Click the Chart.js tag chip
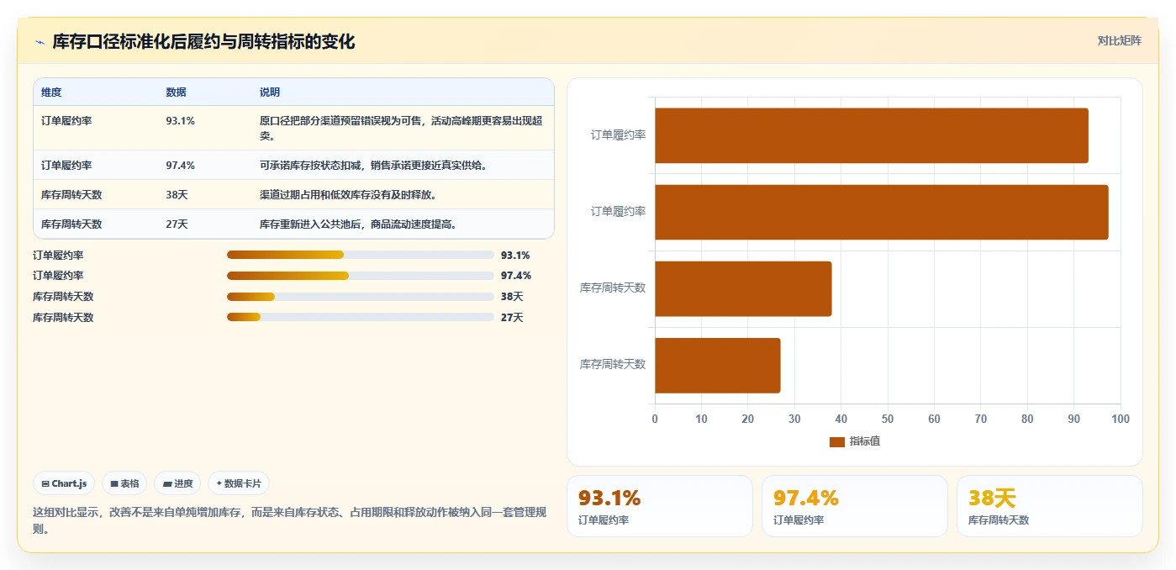This screenshot has width=1176, height=570. coord(65,483)
